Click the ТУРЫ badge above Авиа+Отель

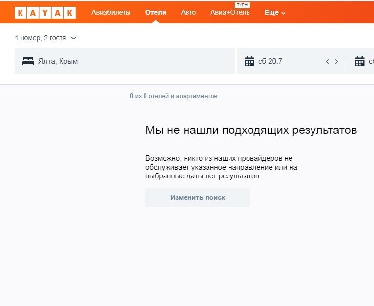(x=242, y=5)
